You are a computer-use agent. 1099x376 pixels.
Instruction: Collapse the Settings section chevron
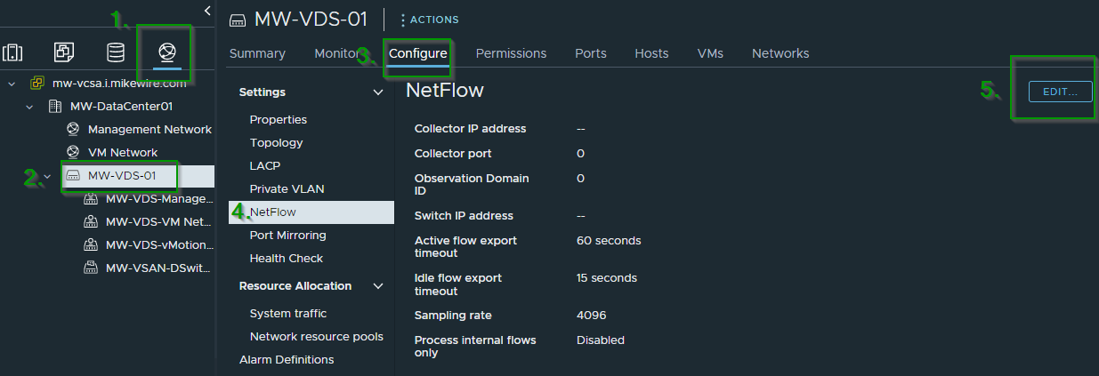378,92
